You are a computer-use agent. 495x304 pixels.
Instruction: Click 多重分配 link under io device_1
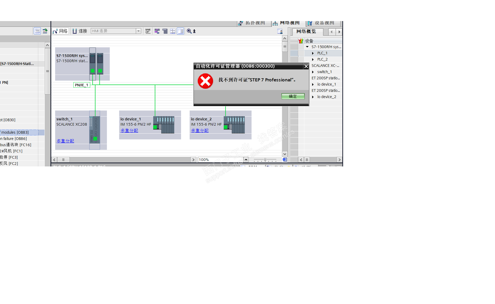[x=129, y=131]
